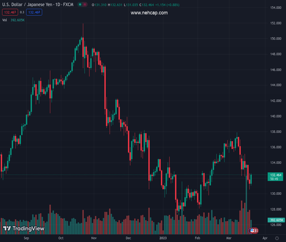Click the blue buy price 132.468 button
This screenshot has width=286, height=242.
coord(34,13)
